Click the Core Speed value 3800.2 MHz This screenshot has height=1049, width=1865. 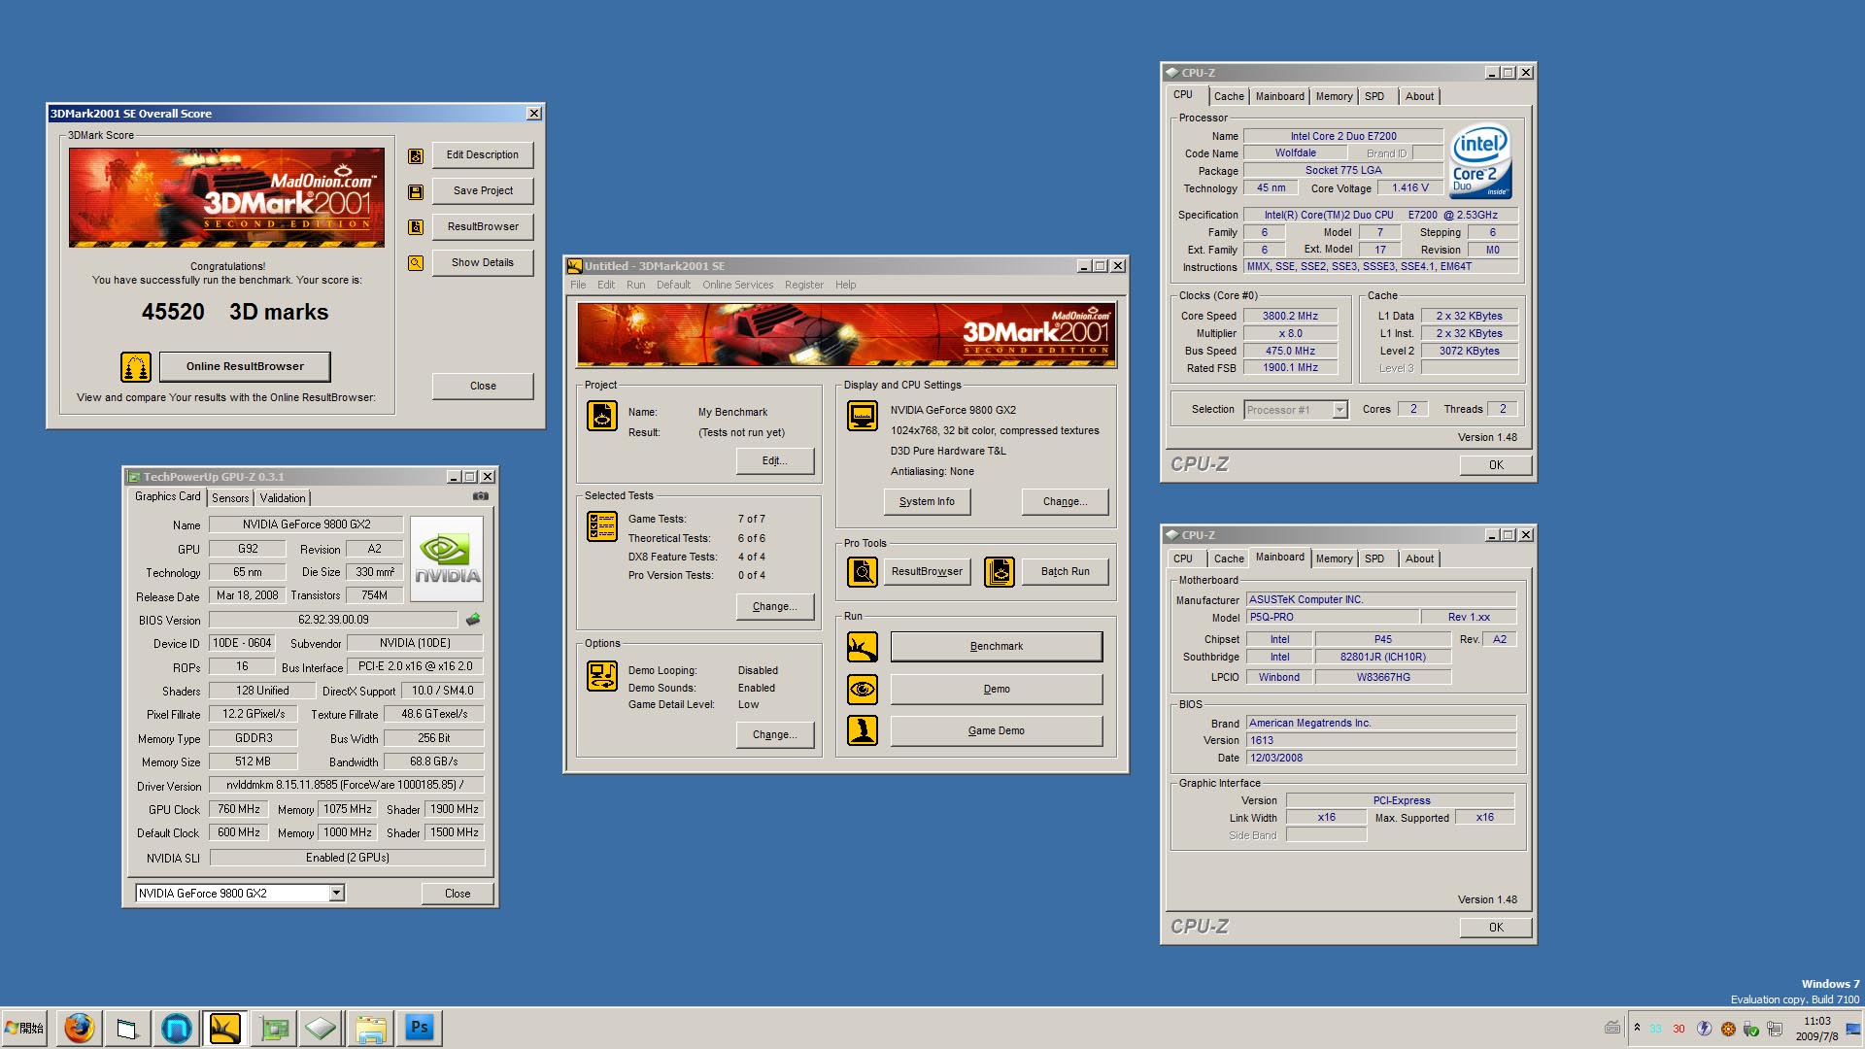(1290, 317)
